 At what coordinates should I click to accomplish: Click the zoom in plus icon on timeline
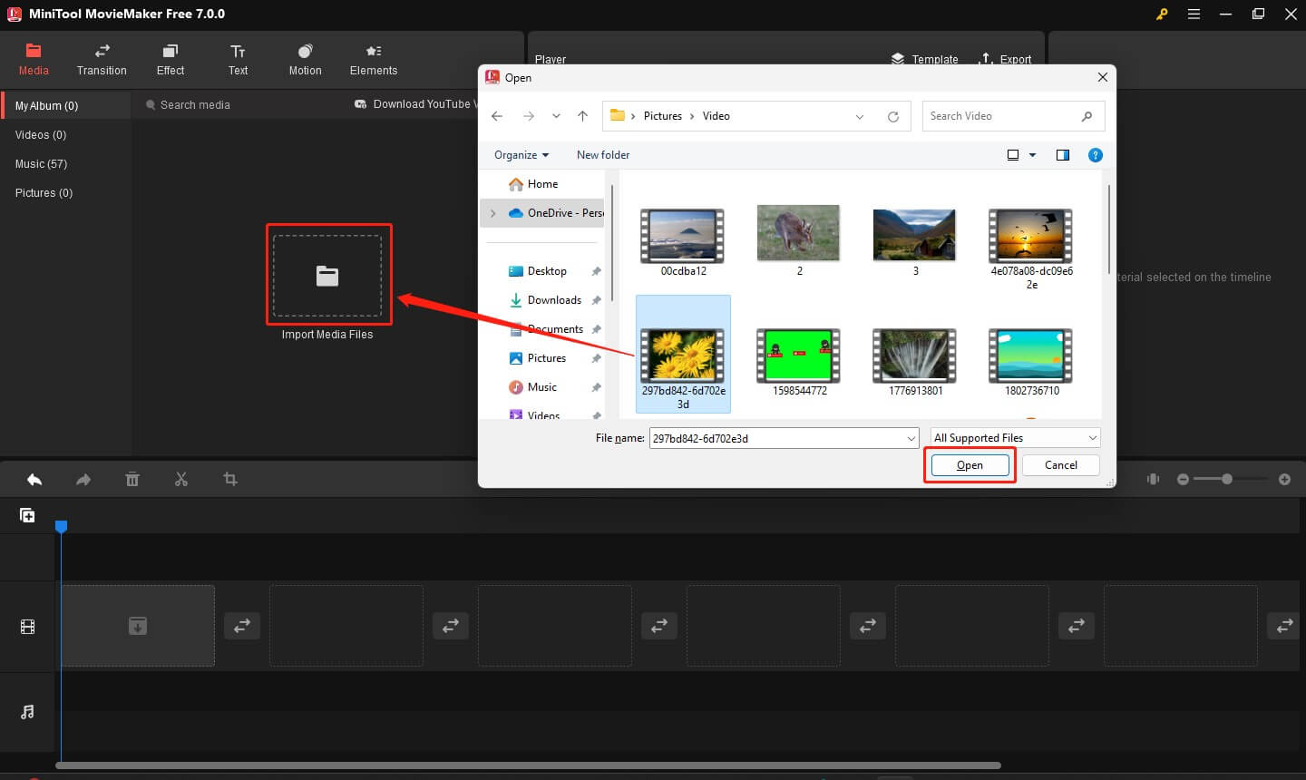(x=1284, y=479)
